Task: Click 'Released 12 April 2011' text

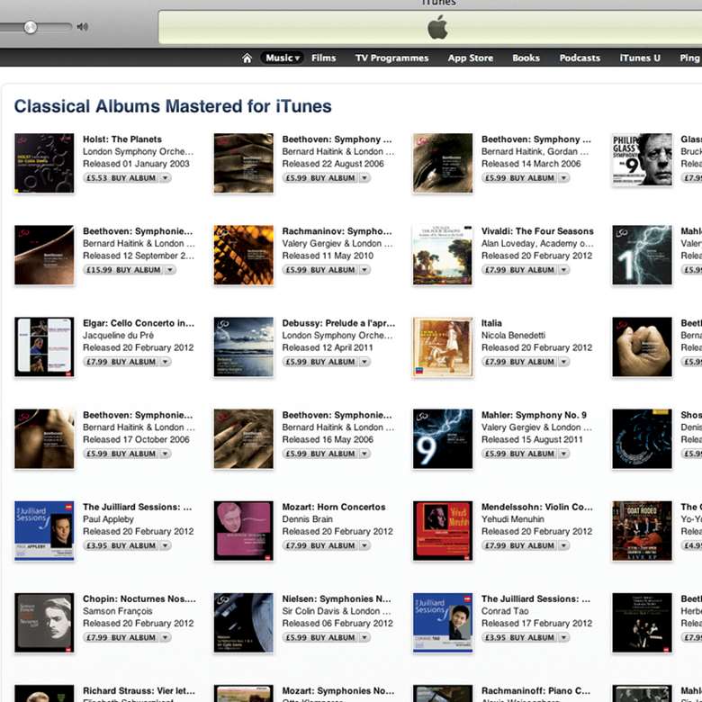Action: [328, 348]
